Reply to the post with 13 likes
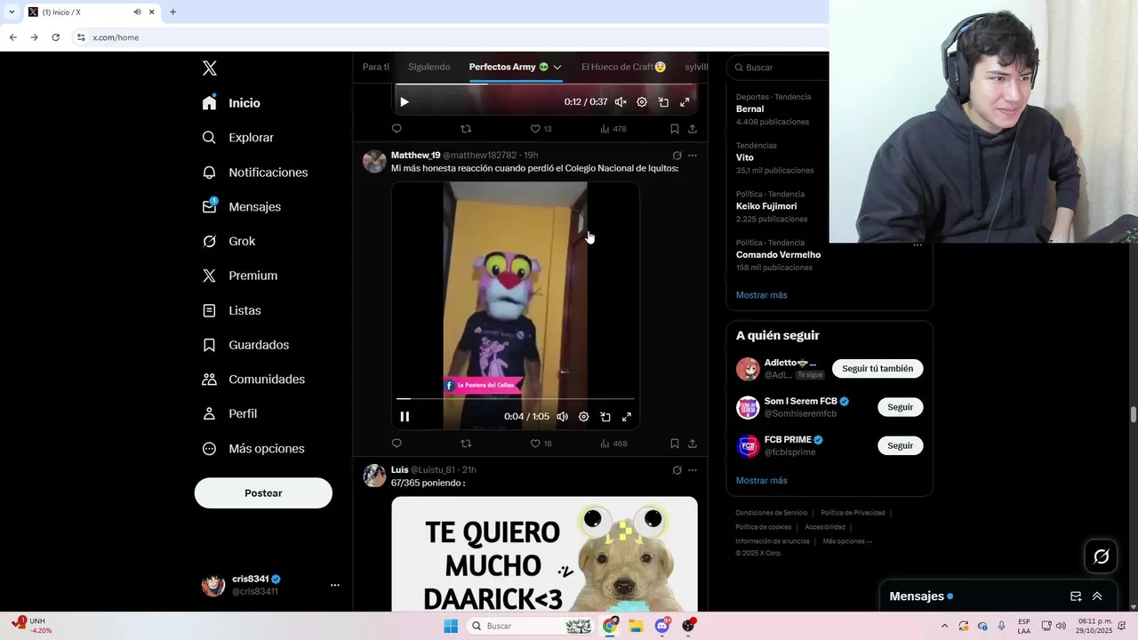 click(x=397, y=129)
